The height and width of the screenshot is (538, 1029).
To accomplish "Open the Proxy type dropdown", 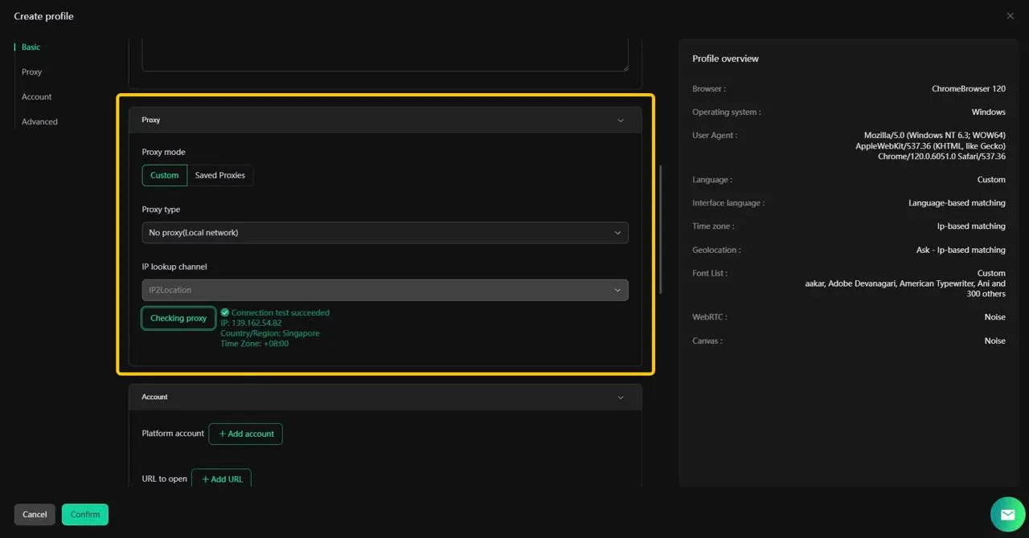I will (384, 232).
